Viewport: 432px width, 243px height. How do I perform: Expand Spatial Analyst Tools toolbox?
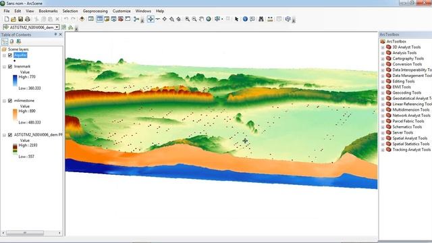tap(383, 138)
